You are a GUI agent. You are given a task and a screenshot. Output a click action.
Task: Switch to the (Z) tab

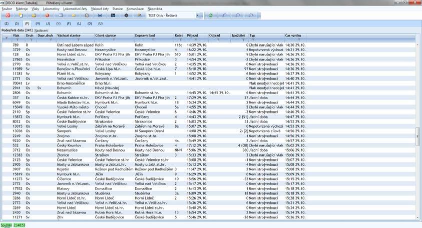click(x=7, y=23)
